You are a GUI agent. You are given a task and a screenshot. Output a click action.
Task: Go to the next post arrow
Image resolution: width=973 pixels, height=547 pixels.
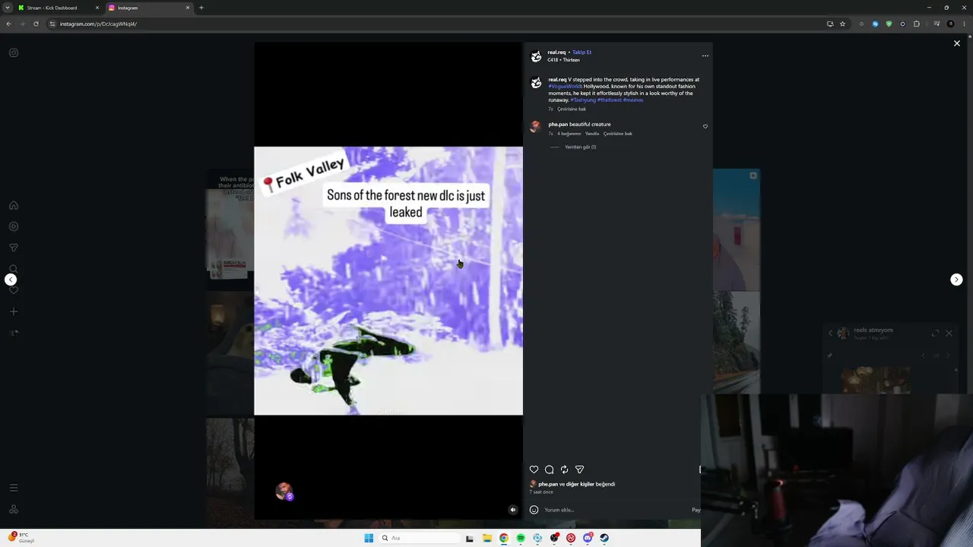pos(956,280)
